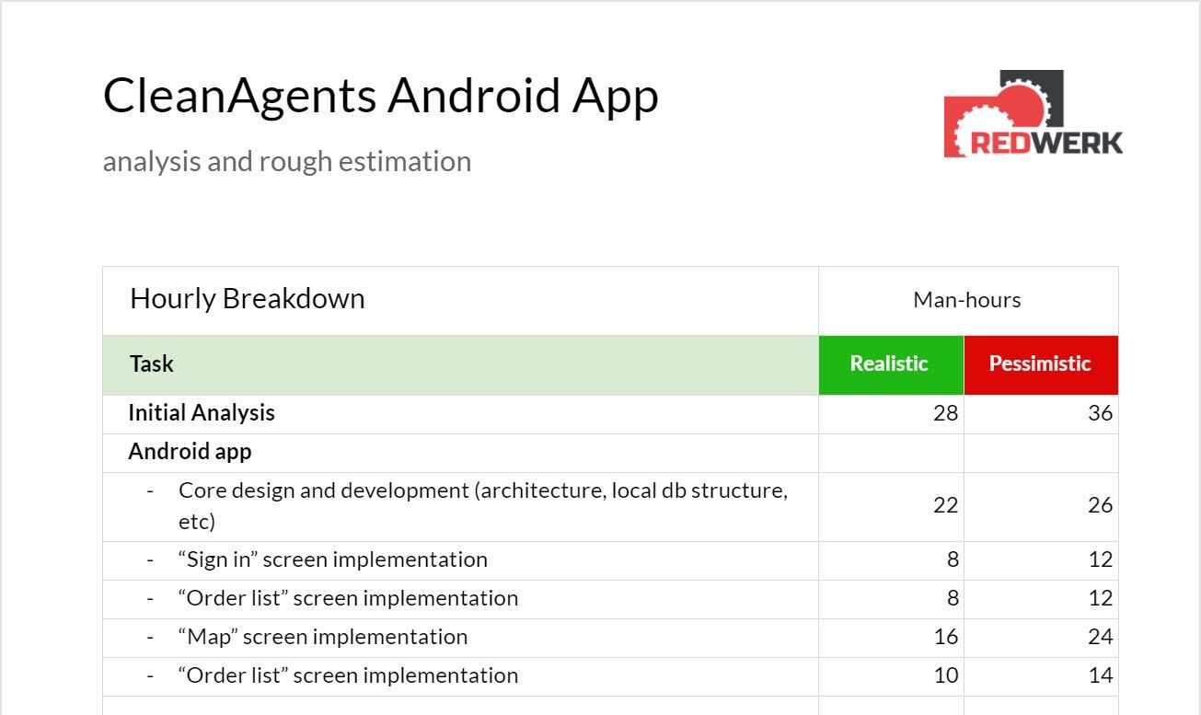Select the realistic value 22 cell
This screenshot has height=715, width=1201.
(x=945, y=505)
